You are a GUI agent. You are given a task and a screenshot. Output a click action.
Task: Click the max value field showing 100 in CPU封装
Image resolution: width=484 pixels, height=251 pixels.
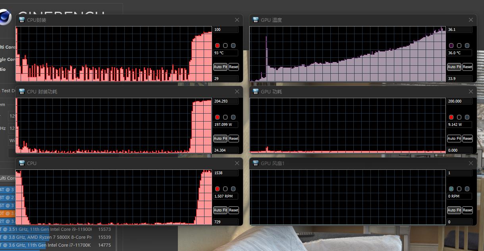pos(226,30)
